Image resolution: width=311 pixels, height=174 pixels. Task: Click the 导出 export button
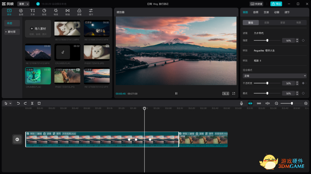point(276,4)
